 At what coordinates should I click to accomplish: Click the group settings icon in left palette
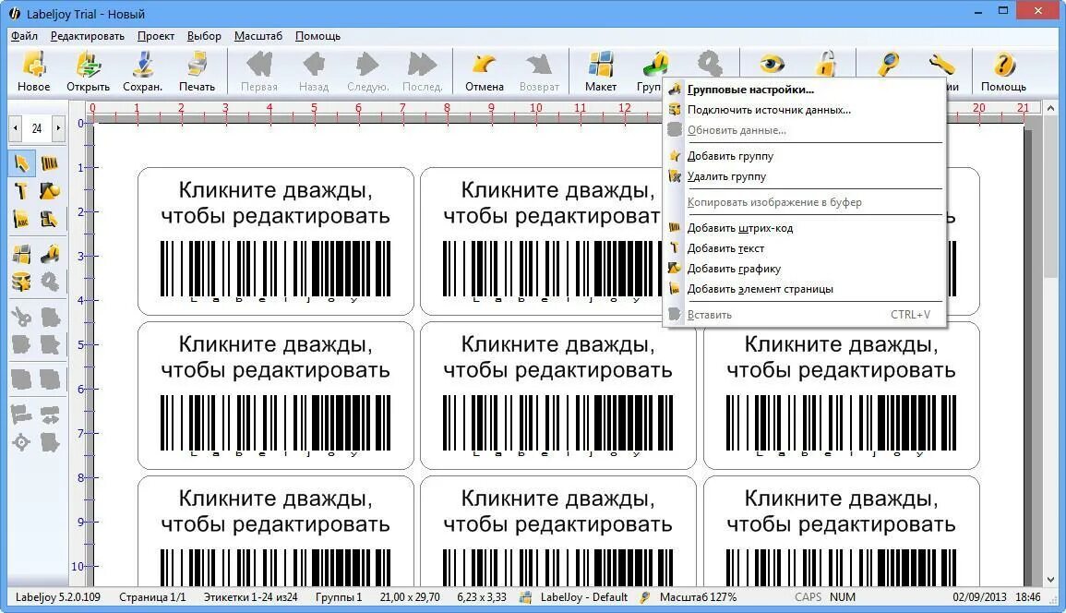click(x=50, y=255)
